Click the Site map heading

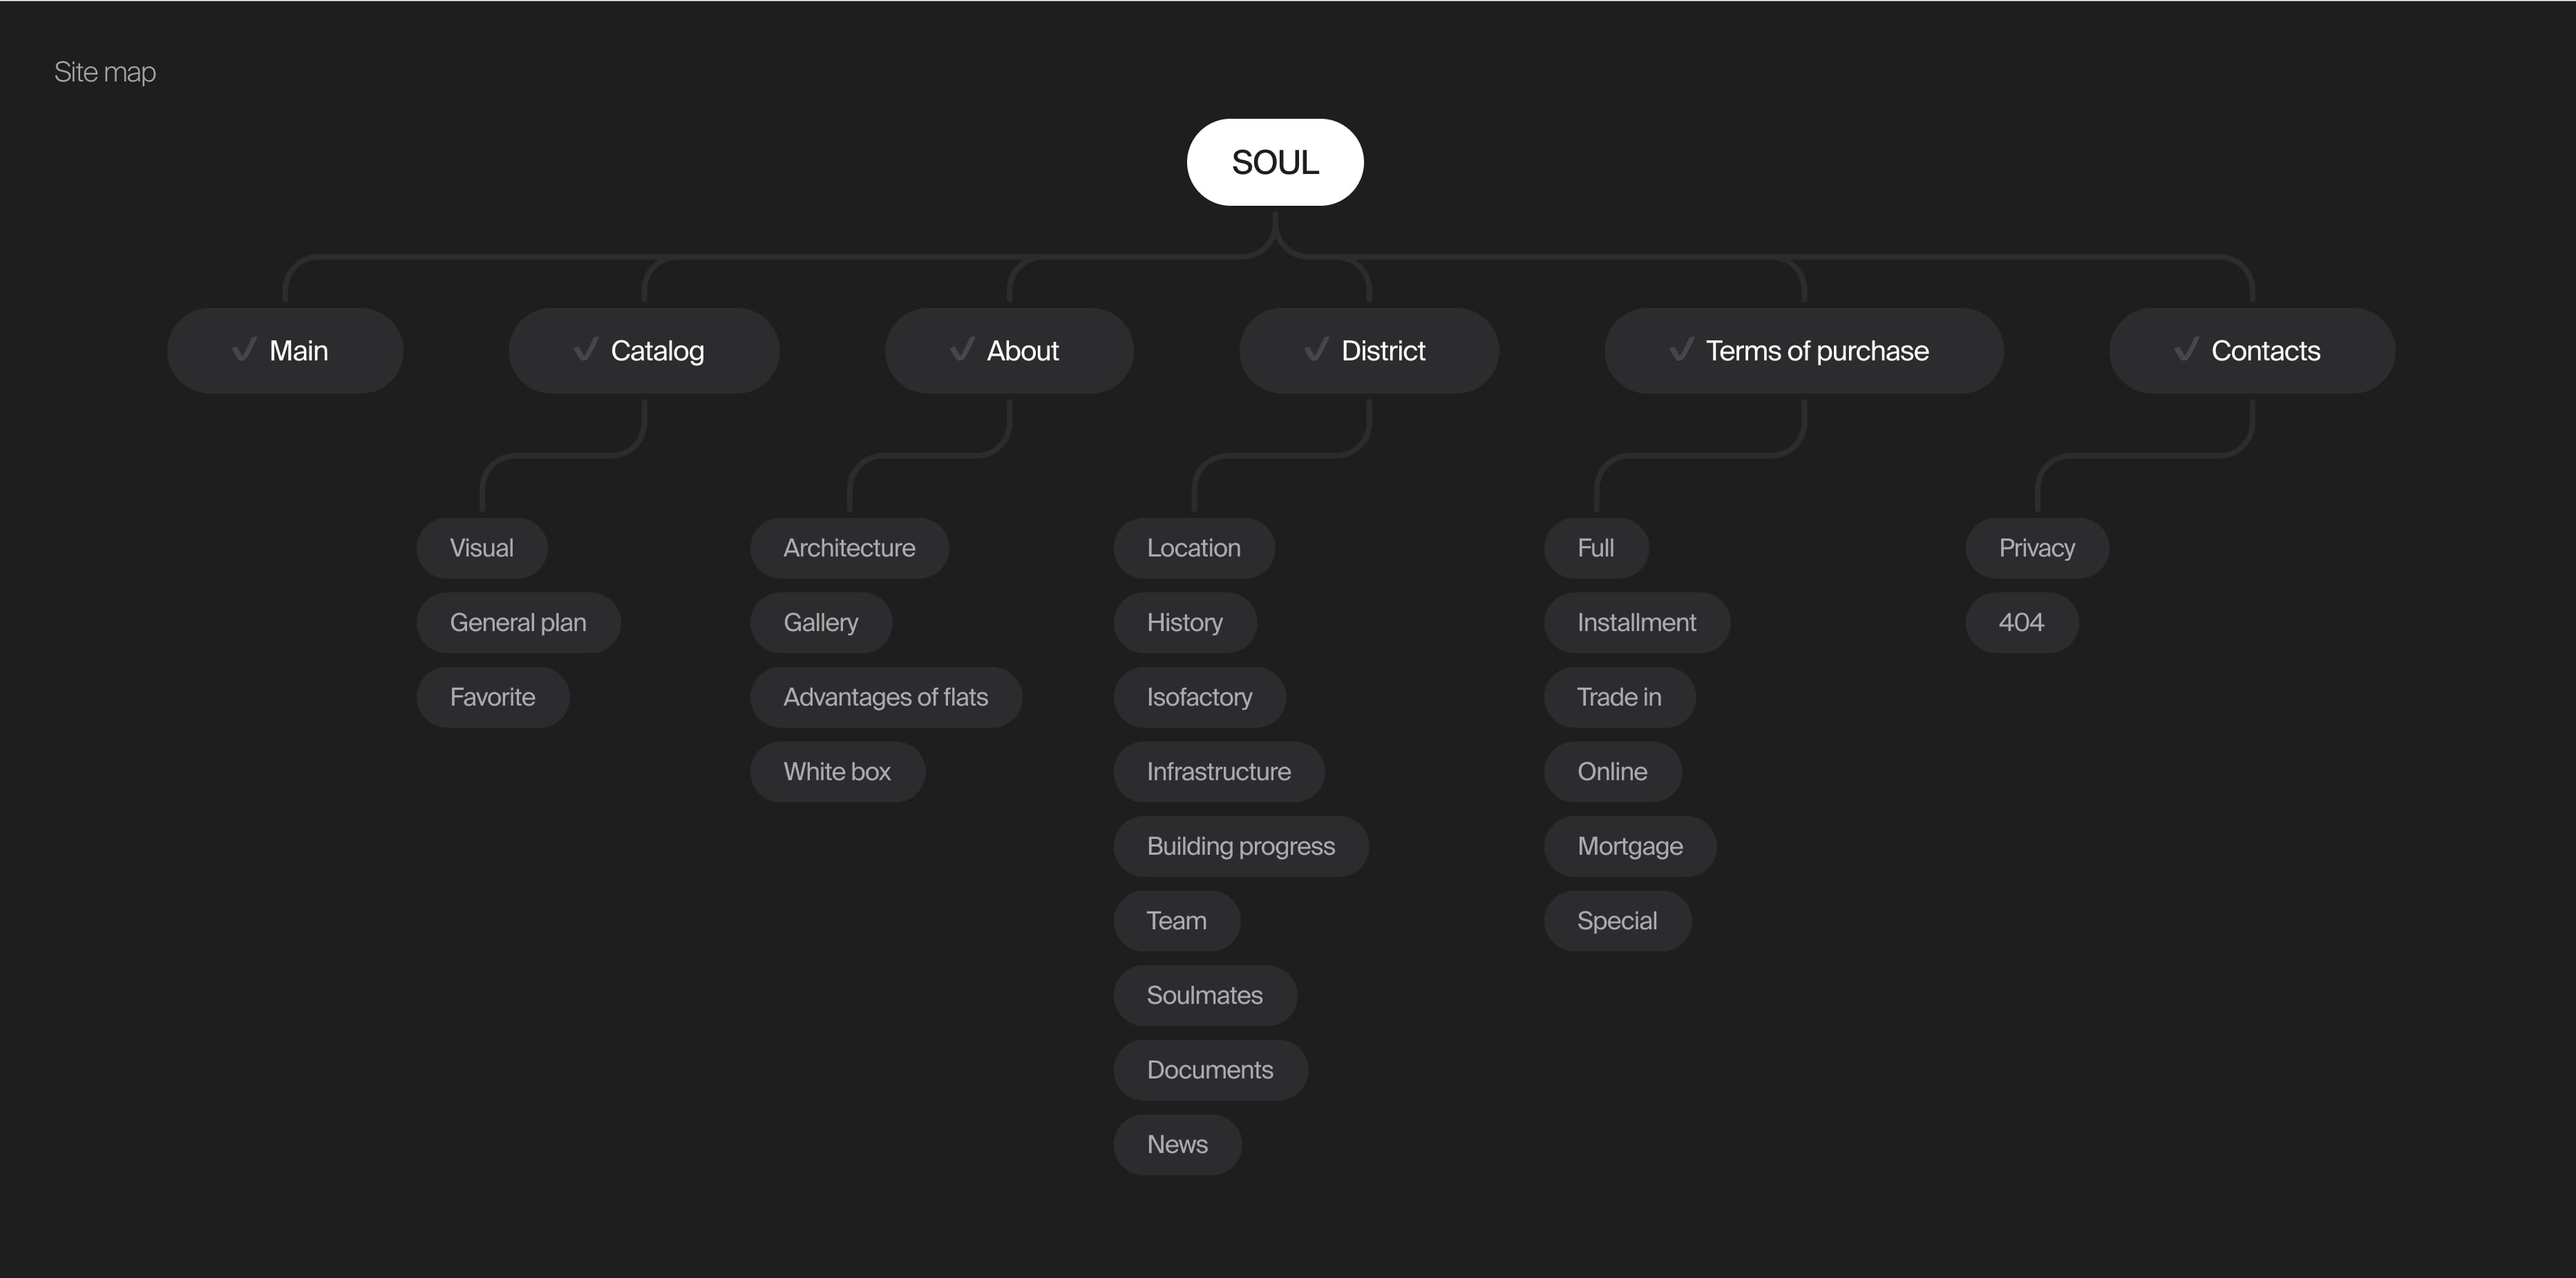105,72
